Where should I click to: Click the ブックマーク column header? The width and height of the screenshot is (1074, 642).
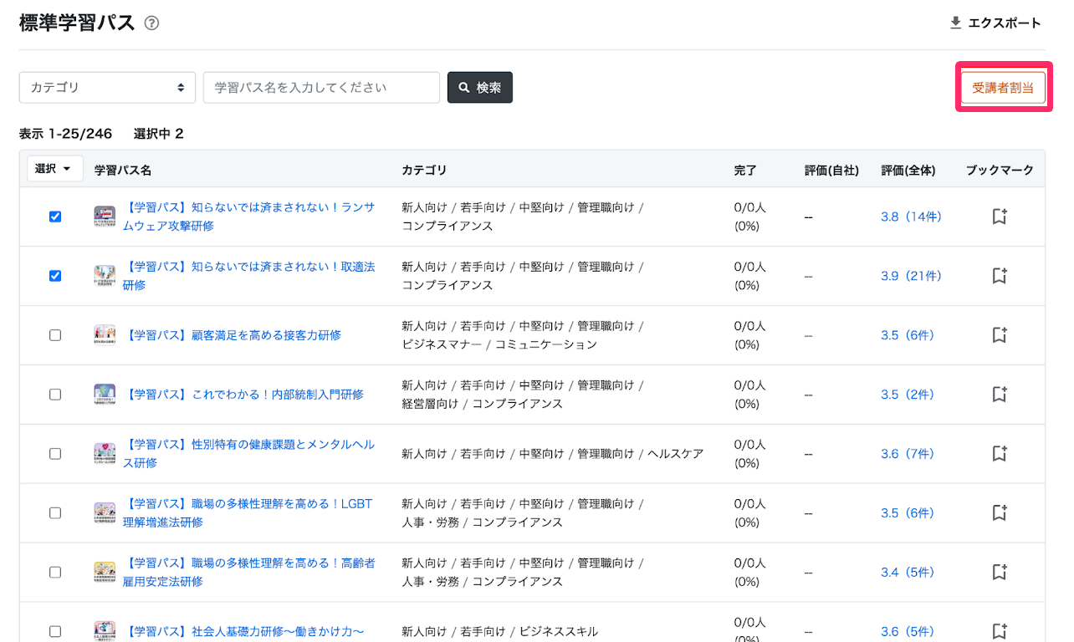pos(1000,170)
